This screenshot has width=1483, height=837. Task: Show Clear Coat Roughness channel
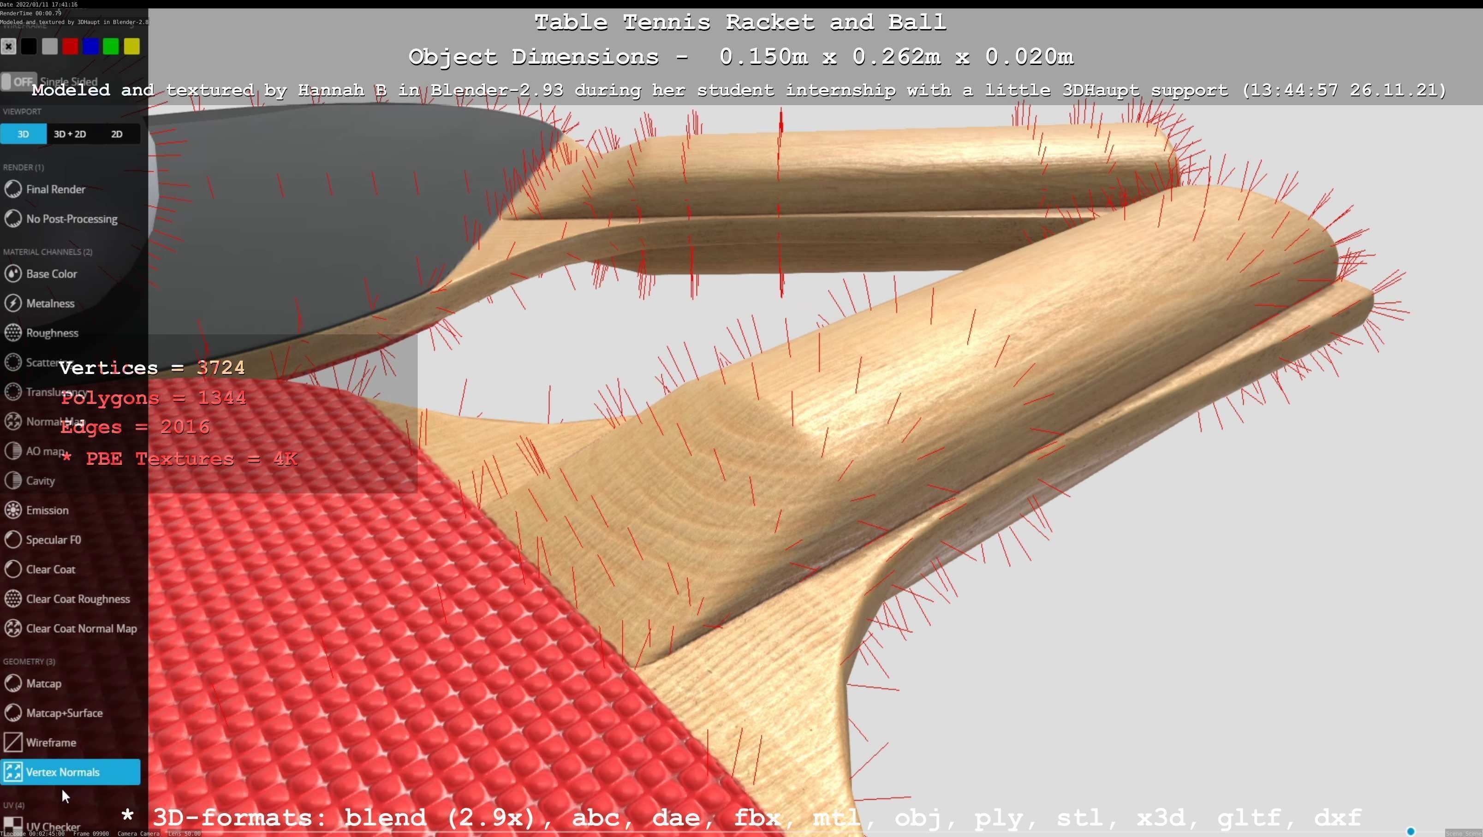point(67,599)
